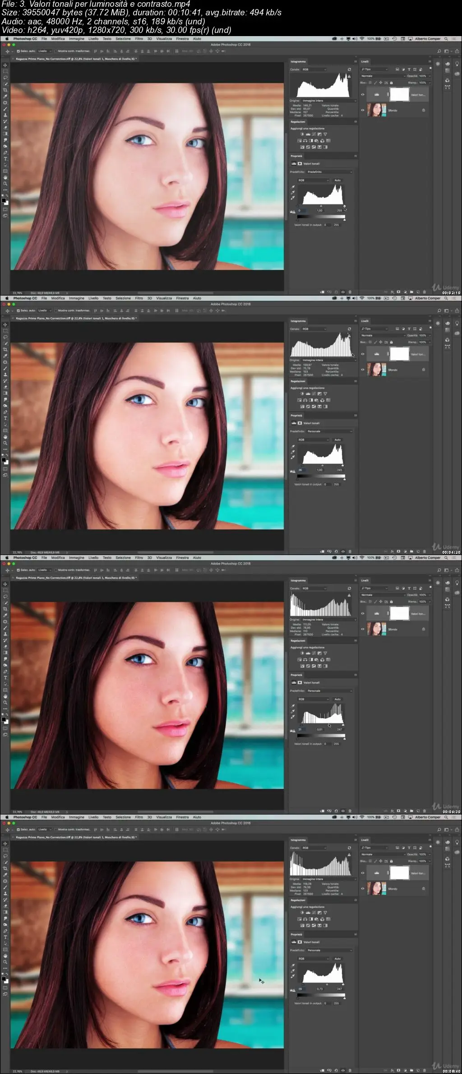
Task: Choose the Pen tool in the third frame
Action: (x=5, y=671)
